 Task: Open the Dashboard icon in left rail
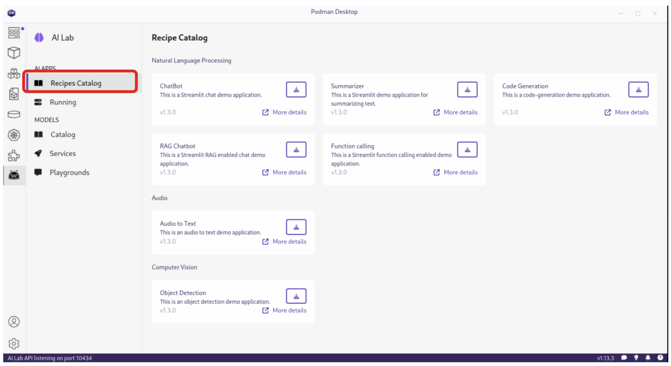[14, 33]
